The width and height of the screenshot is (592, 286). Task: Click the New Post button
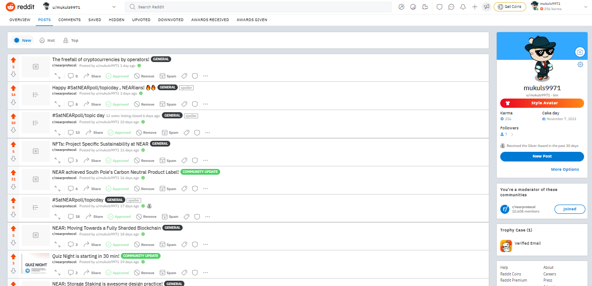pos(542,156)
